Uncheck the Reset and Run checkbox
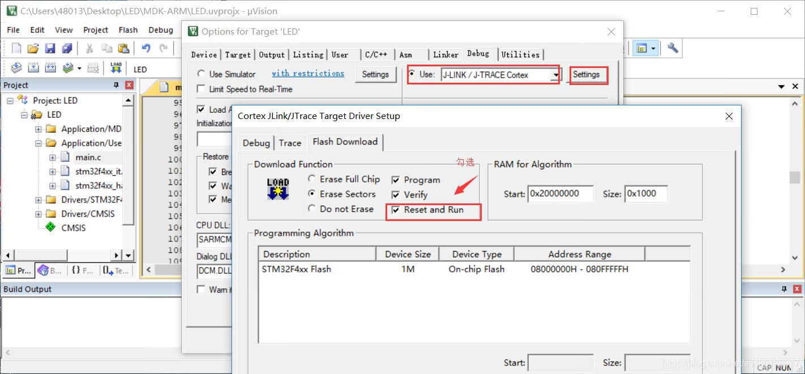 (x=396, y=210)
